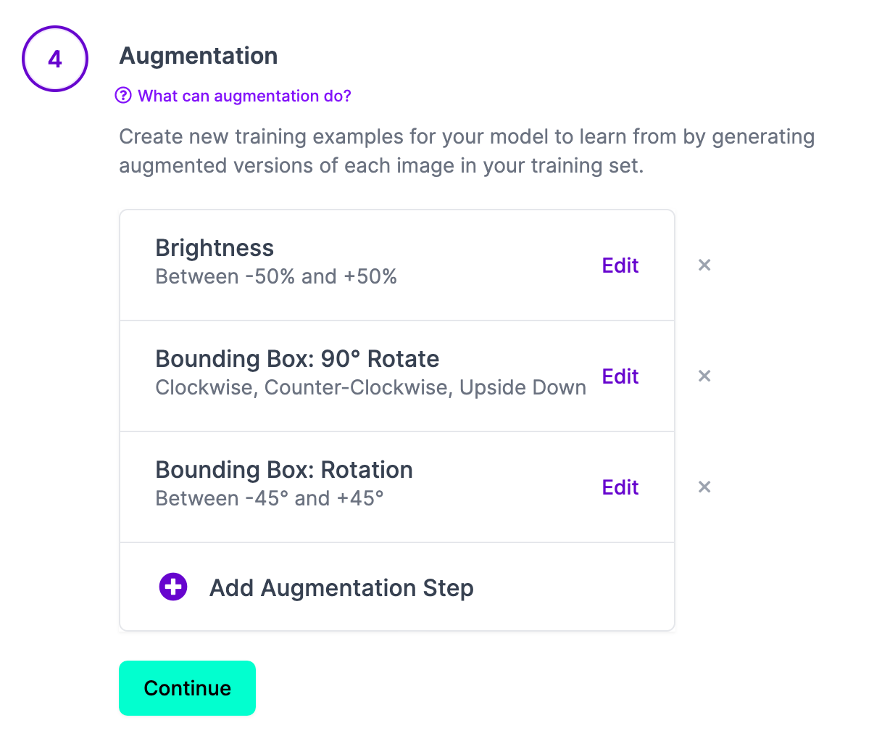The width and height of the screenshot is (874, 744).
Task: Select the Brightness row title
Action: (x=215, y=248)
